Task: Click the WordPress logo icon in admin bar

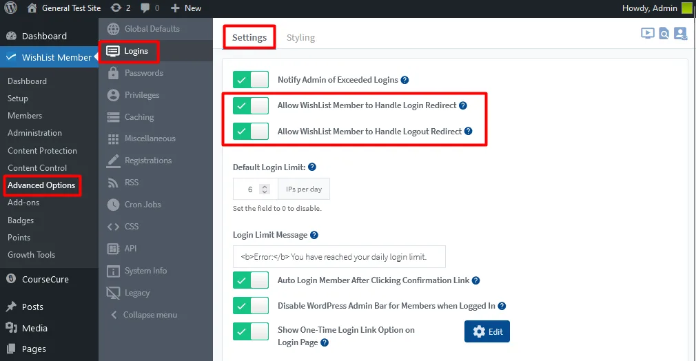Action: pos(10,8)
